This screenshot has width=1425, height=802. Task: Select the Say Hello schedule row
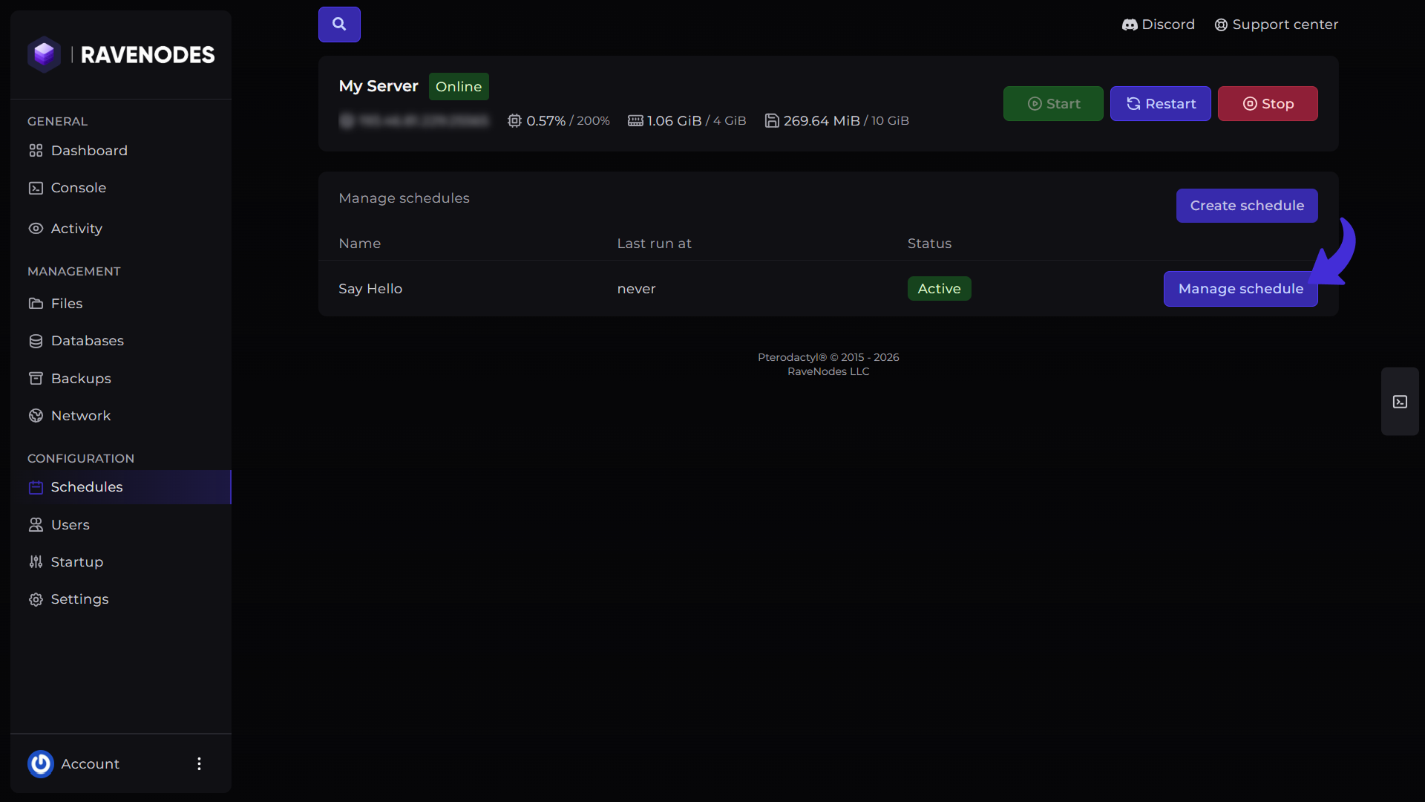pos(828,289)
